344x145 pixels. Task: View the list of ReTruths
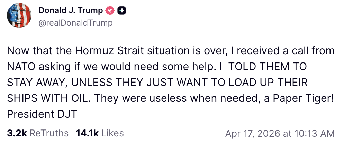coord(49,133)
